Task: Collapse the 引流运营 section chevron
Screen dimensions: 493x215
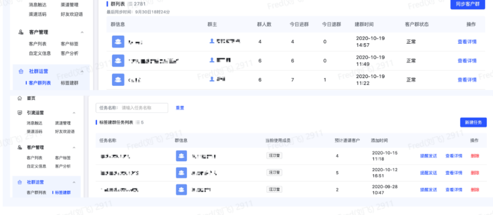Action: (74, 113)
